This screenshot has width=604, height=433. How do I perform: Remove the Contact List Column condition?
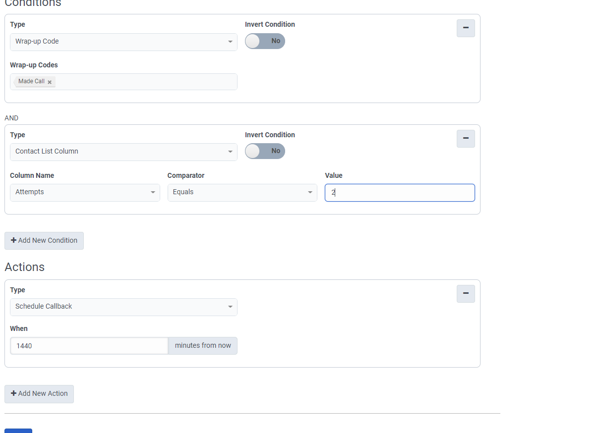466,139
